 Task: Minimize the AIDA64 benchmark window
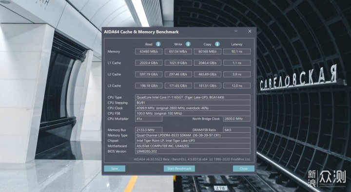click(x=236, y=31)
